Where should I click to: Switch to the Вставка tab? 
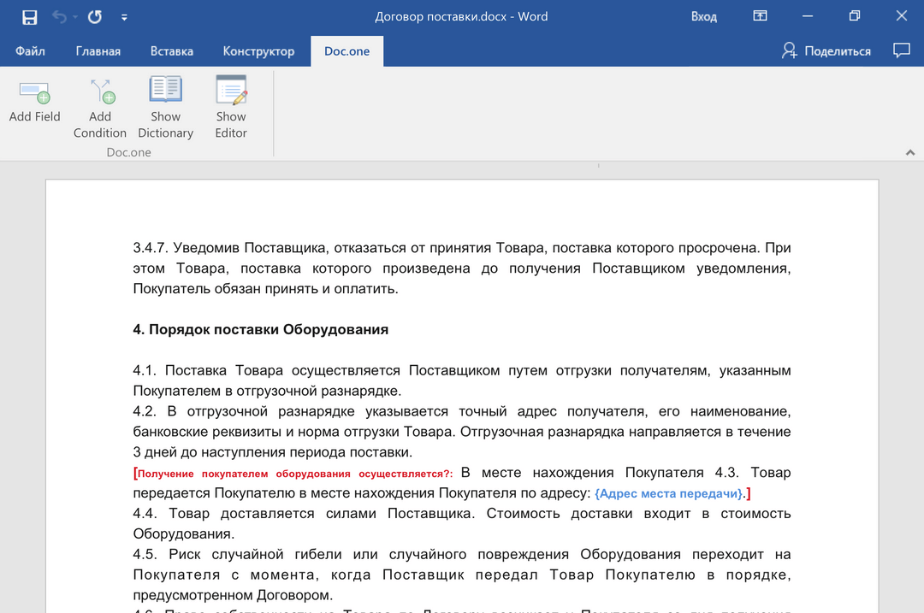[x=171, y=51]
